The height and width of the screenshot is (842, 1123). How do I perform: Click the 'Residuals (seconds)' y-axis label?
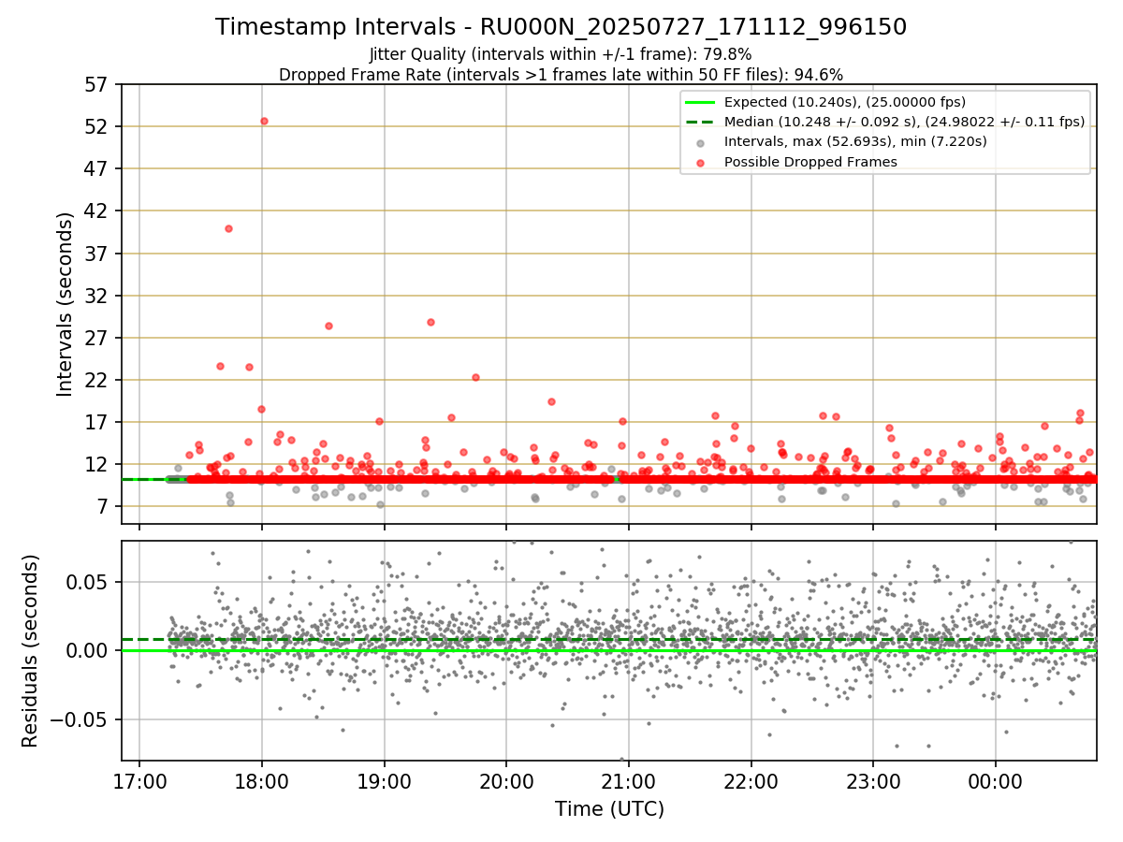30,651
